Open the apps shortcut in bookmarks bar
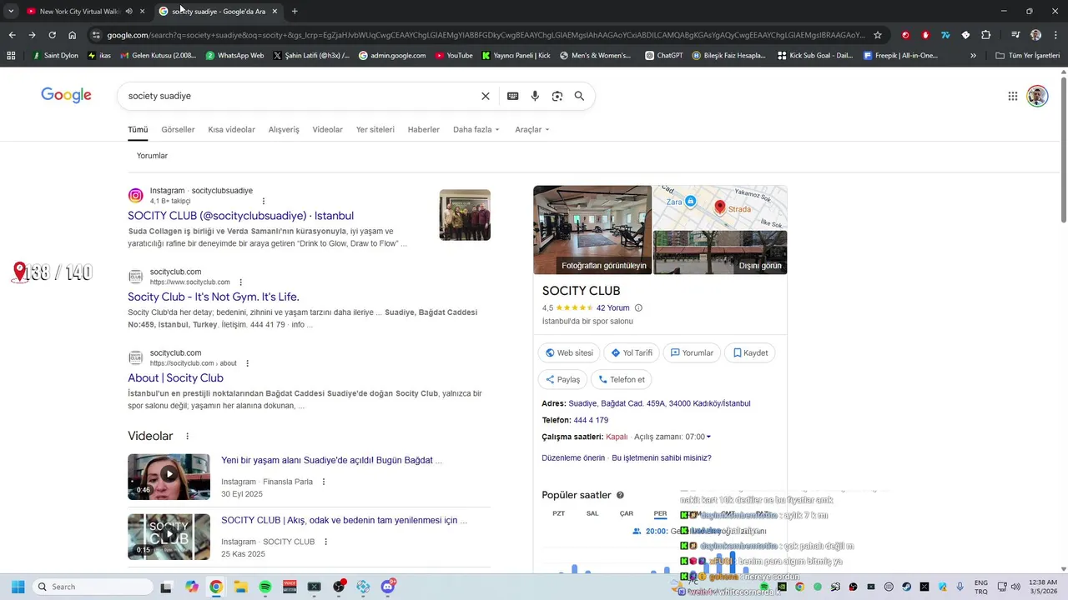1068x600 pixels. point(11,56)
